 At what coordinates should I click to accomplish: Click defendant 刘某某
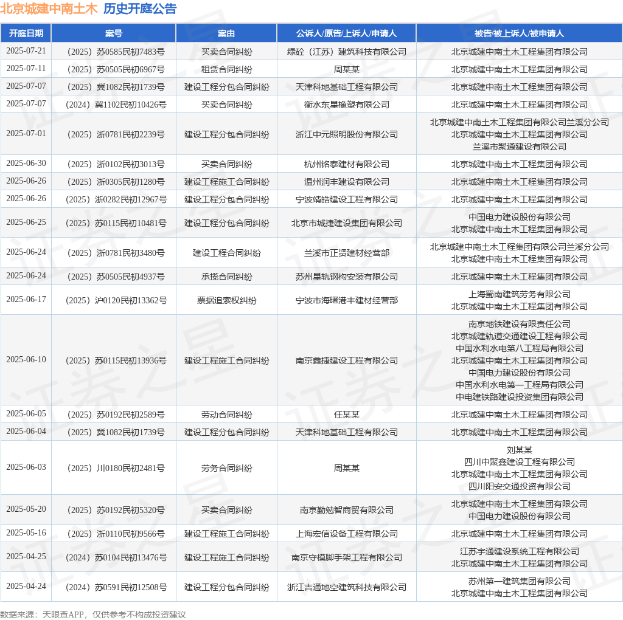coord(520,450)
